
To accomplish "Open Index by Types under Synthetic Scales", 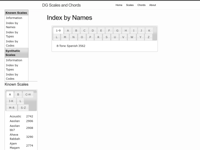I will coord(12,67).
